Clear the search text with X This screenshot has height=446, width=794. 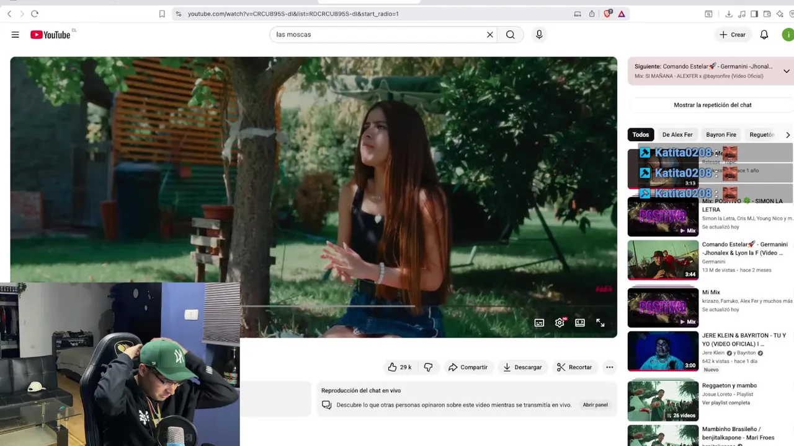490,35
